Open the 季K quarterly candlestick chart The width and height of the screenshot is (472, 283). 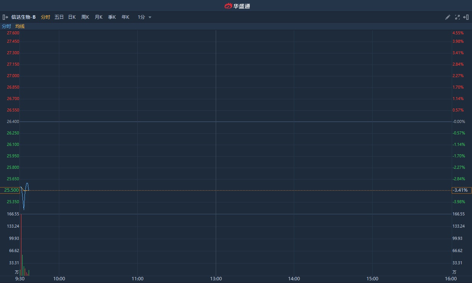[x=112, y=17]
